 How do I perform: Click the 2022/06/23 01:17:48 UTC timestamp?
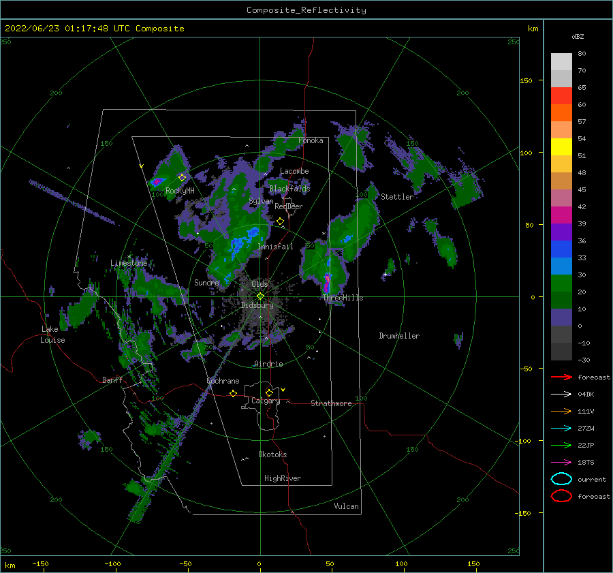pos(67,29)
